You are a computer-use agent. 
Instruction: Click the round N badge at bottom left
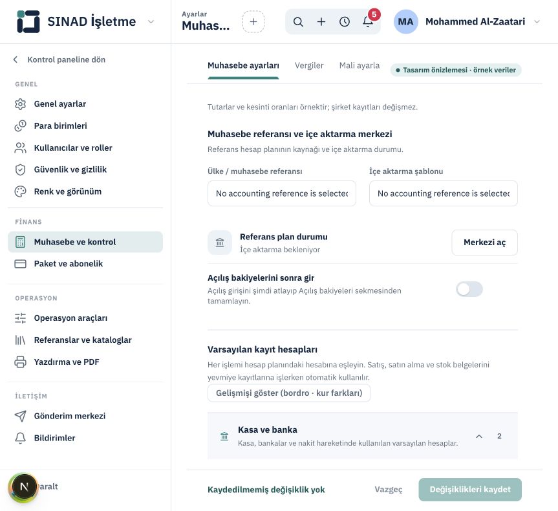[x=24, y=487]
